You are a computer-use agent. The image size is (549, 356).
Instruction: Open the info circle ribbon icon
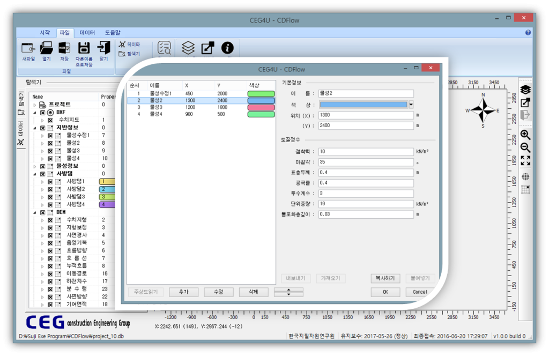pos(227,48)
